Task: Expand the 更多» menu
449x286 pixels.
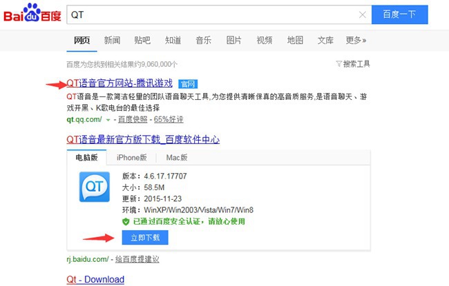Action: click(356, 40)
